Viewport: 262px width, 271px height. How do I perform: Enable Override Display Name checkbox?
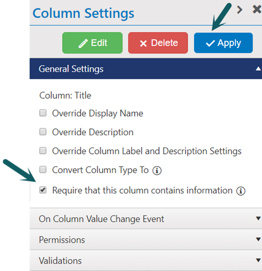43,113
